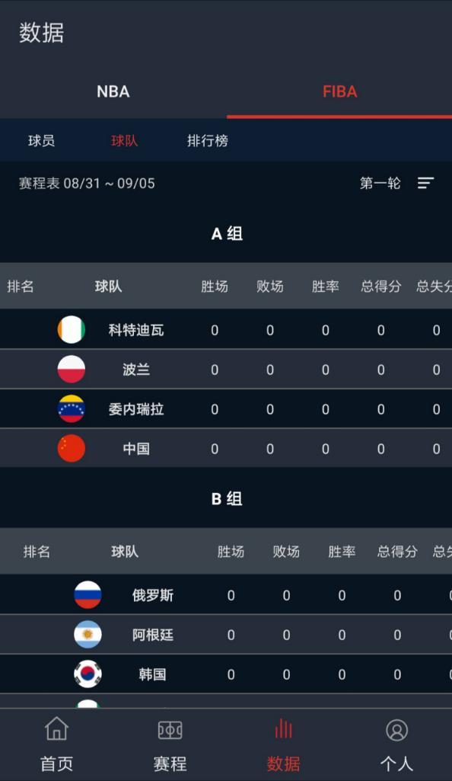452x781 pixels.
Task: Click the sort/filter icon next to 第一轮
Action: click(425, 183)
